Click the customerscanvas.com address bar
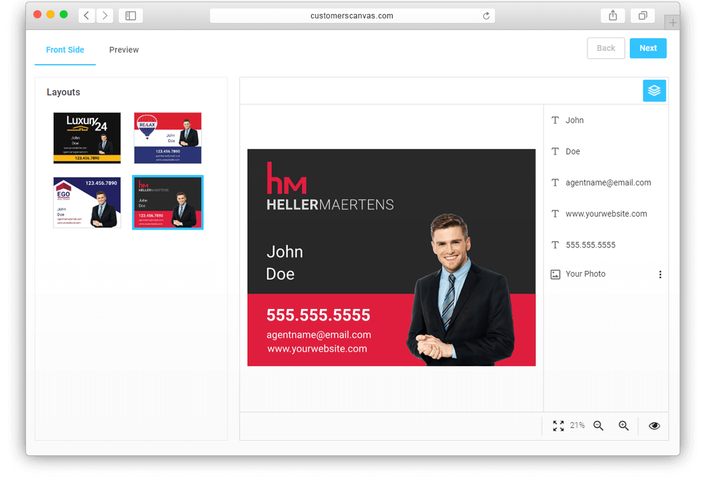The image size is (705, 496). pos(352,16)
